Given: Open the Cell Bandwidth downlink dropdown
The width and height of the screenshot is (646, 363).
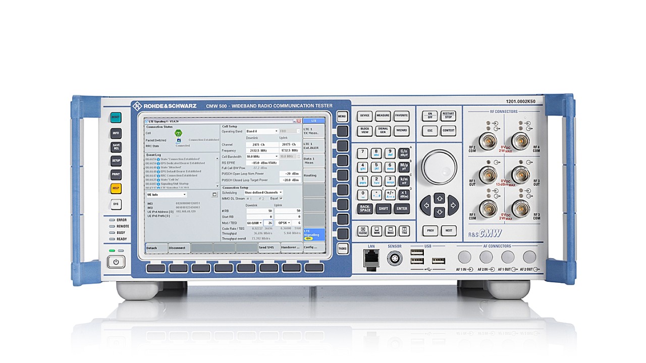Looking at the screenshot, I should tap(262, 157).
